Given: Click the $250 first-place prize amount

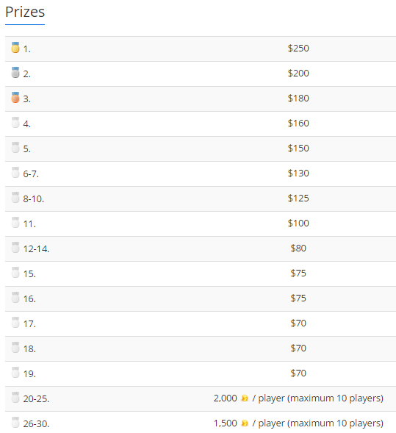Looking at the screenshot, I should click(298, 49).
